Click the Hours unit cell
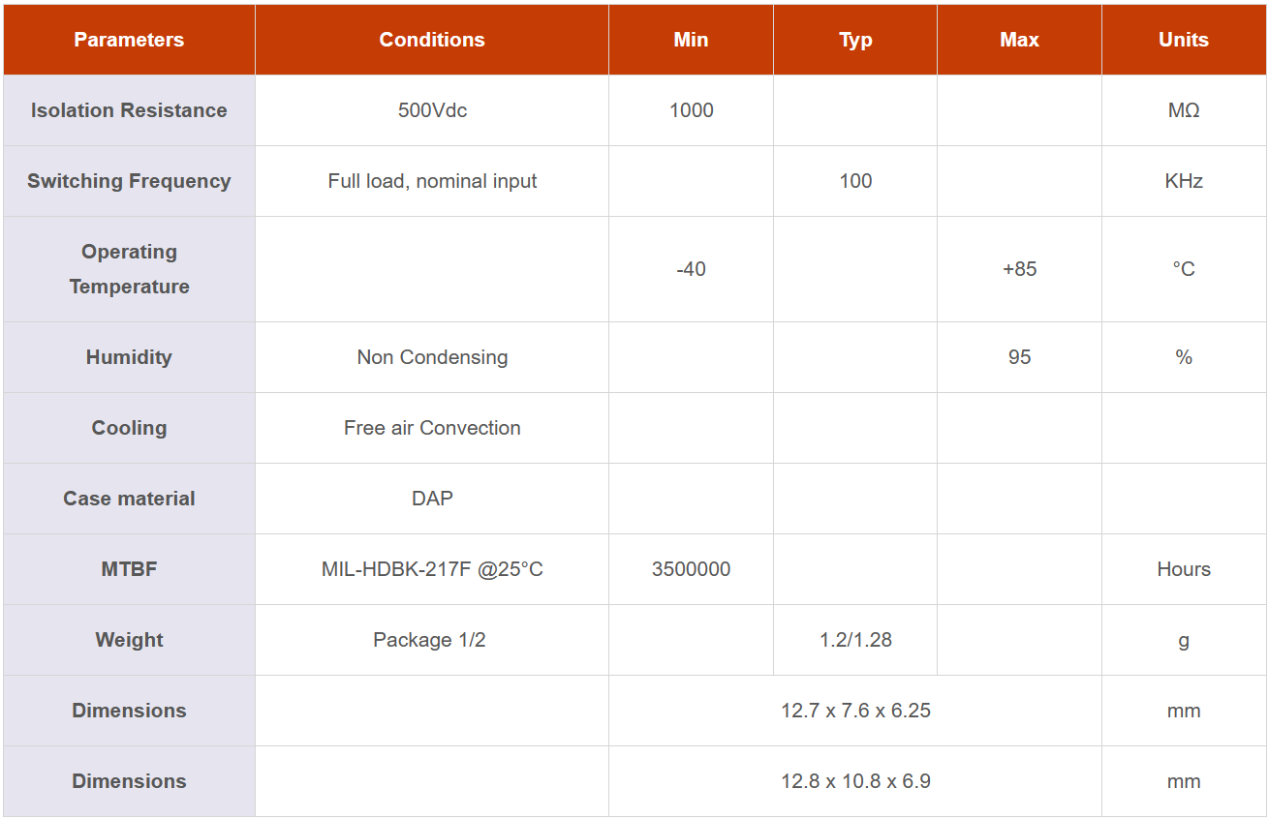The image size is (1269, 819). click(x=1184, y=569)
